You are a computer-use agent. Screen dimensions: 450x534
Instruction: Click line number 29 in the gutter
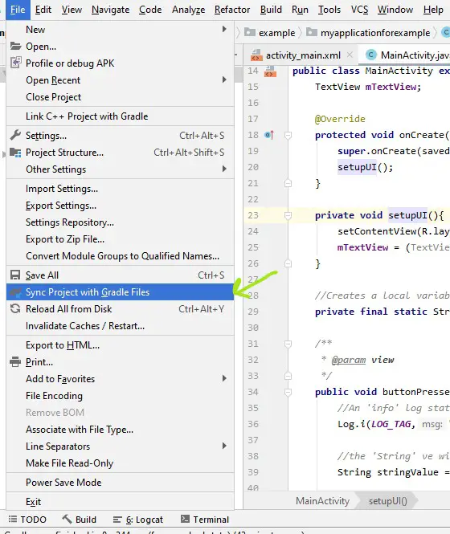coord(253,312)
